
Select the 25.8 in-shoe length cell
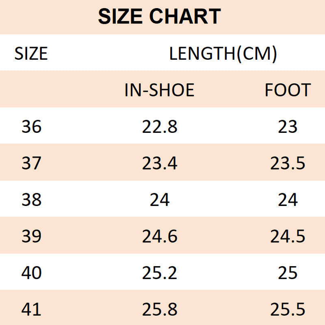pyautogui.click(x=160, y=310)
